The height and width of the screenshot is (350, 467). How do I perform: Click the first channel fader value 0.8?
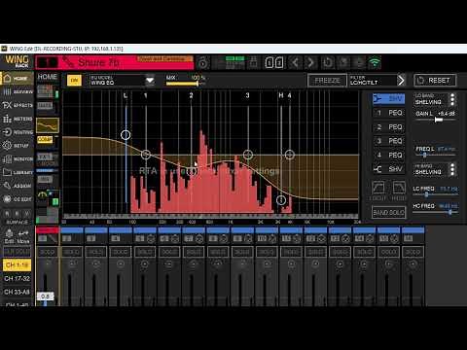pos(45,297)
